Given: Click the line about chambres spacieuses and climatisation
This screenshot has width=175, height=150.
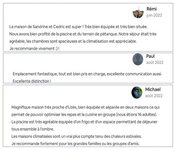Looking at the screenshot, I should 73,41.
